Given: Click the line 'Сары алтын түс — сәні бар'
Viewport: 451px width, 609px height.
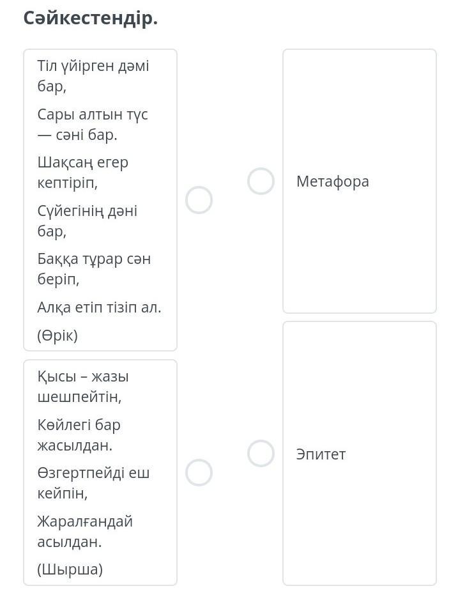Looking at the screenshot, I should (x=93, y=125).
